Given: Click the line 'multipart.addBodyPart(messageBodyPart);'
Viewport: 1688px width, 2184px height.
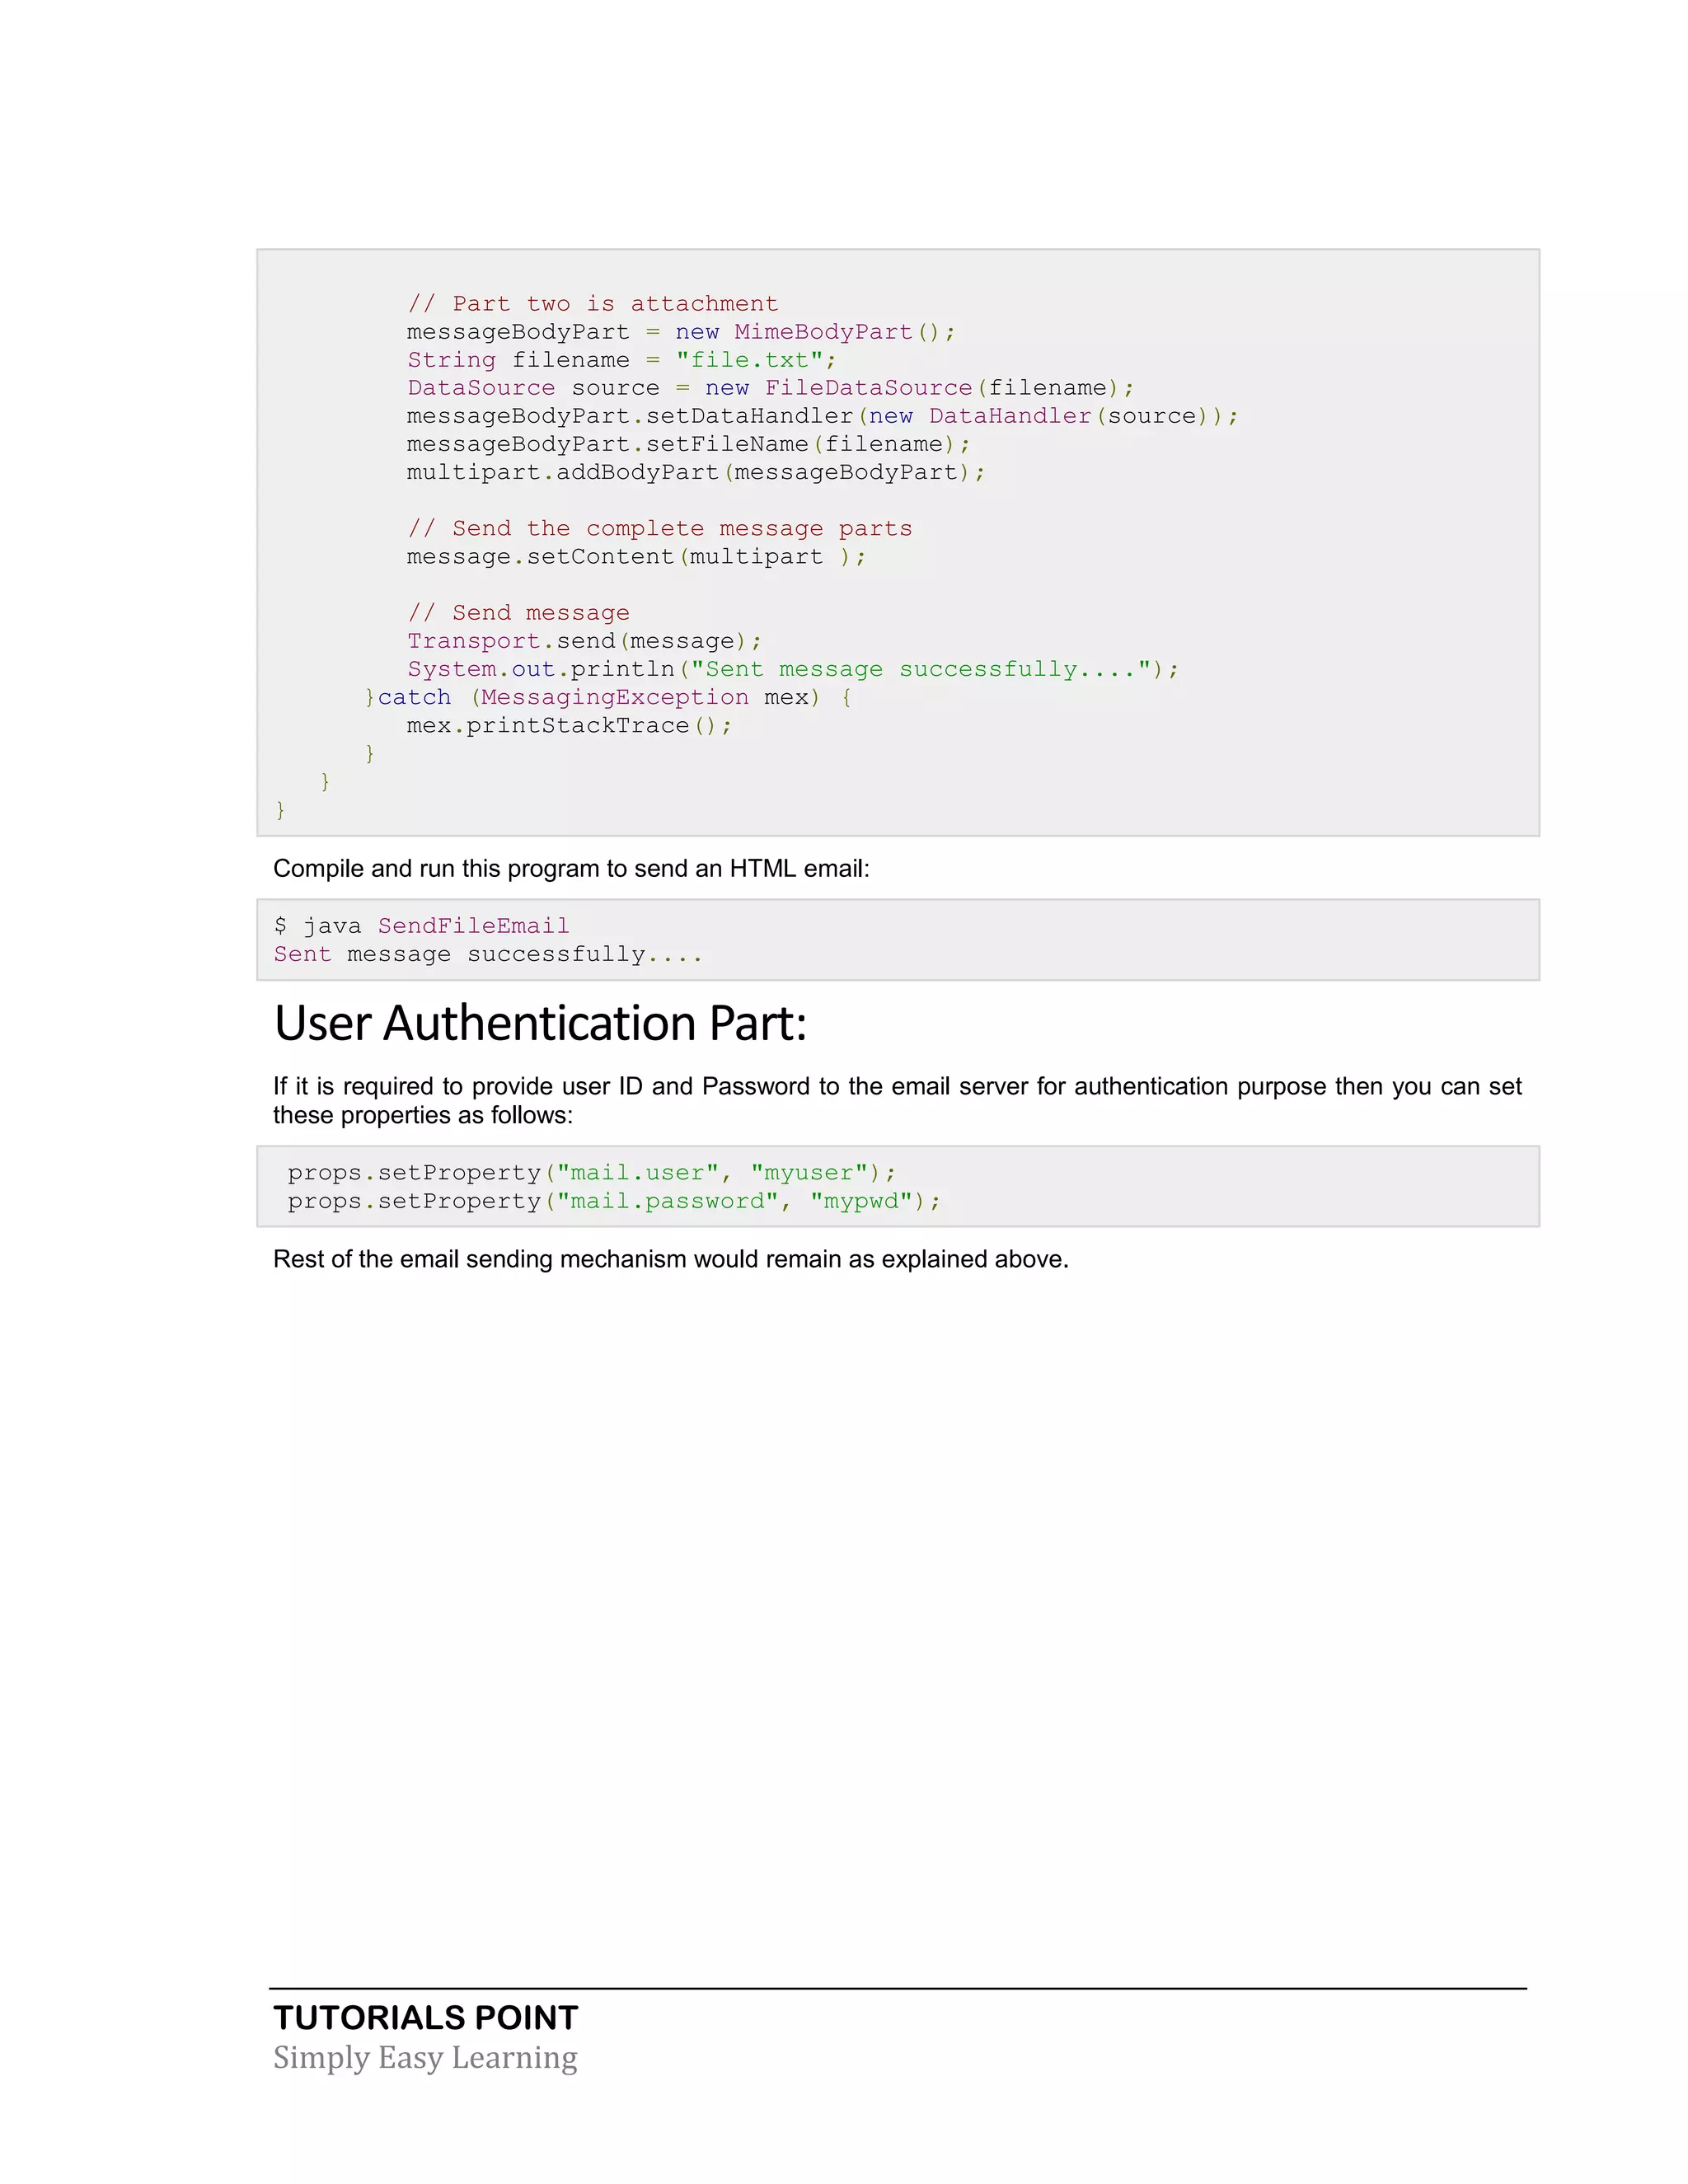Looking at the screenshot, I should tap(696, 472).
